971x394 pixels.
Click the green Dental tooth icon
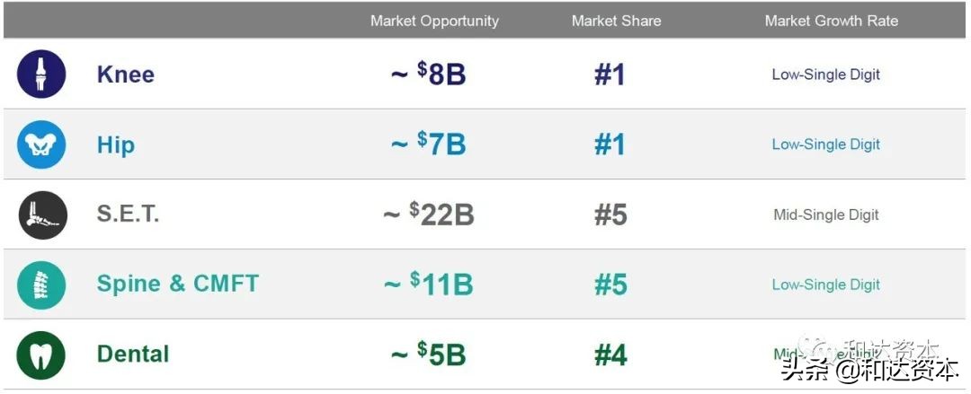tap(41, 355)
